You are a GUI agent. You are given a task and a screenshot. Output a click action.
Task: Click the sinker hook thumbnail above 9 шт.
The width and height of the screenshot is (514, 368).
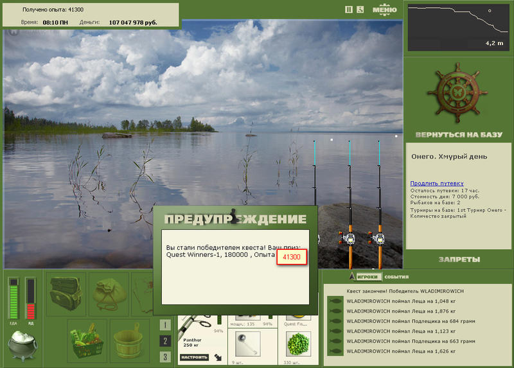click(248, 344)
